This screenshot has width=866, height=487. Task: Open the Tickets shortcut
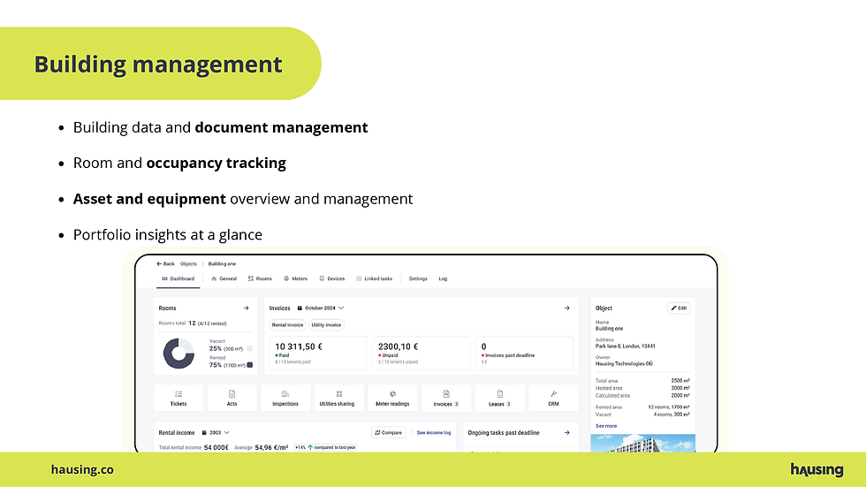[x=179, y=398]
